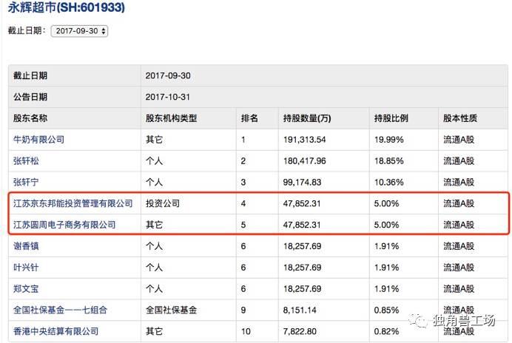Click the 永辉超市(SH:601933) title
The image size is (512, 343).
[67, 7]
